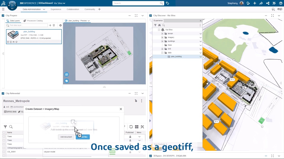Switch to the Experience dashboard tab
284x159 pixels.
point(56,9)
